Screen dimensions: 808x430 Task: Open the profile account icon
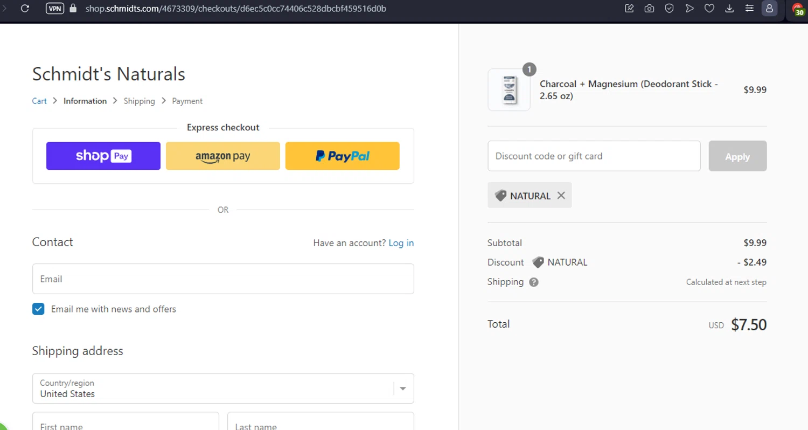pos(769,9)
